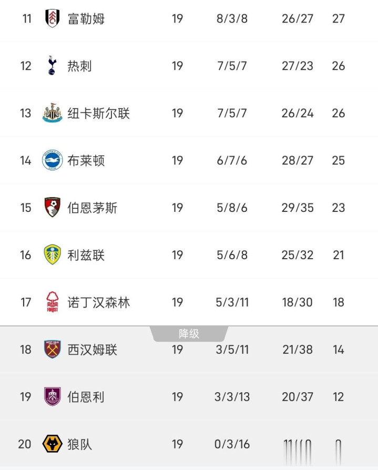Viewport: 378px width, 470px height.
Task: Click the West Ham United crest
Action: tap(53, 350)
